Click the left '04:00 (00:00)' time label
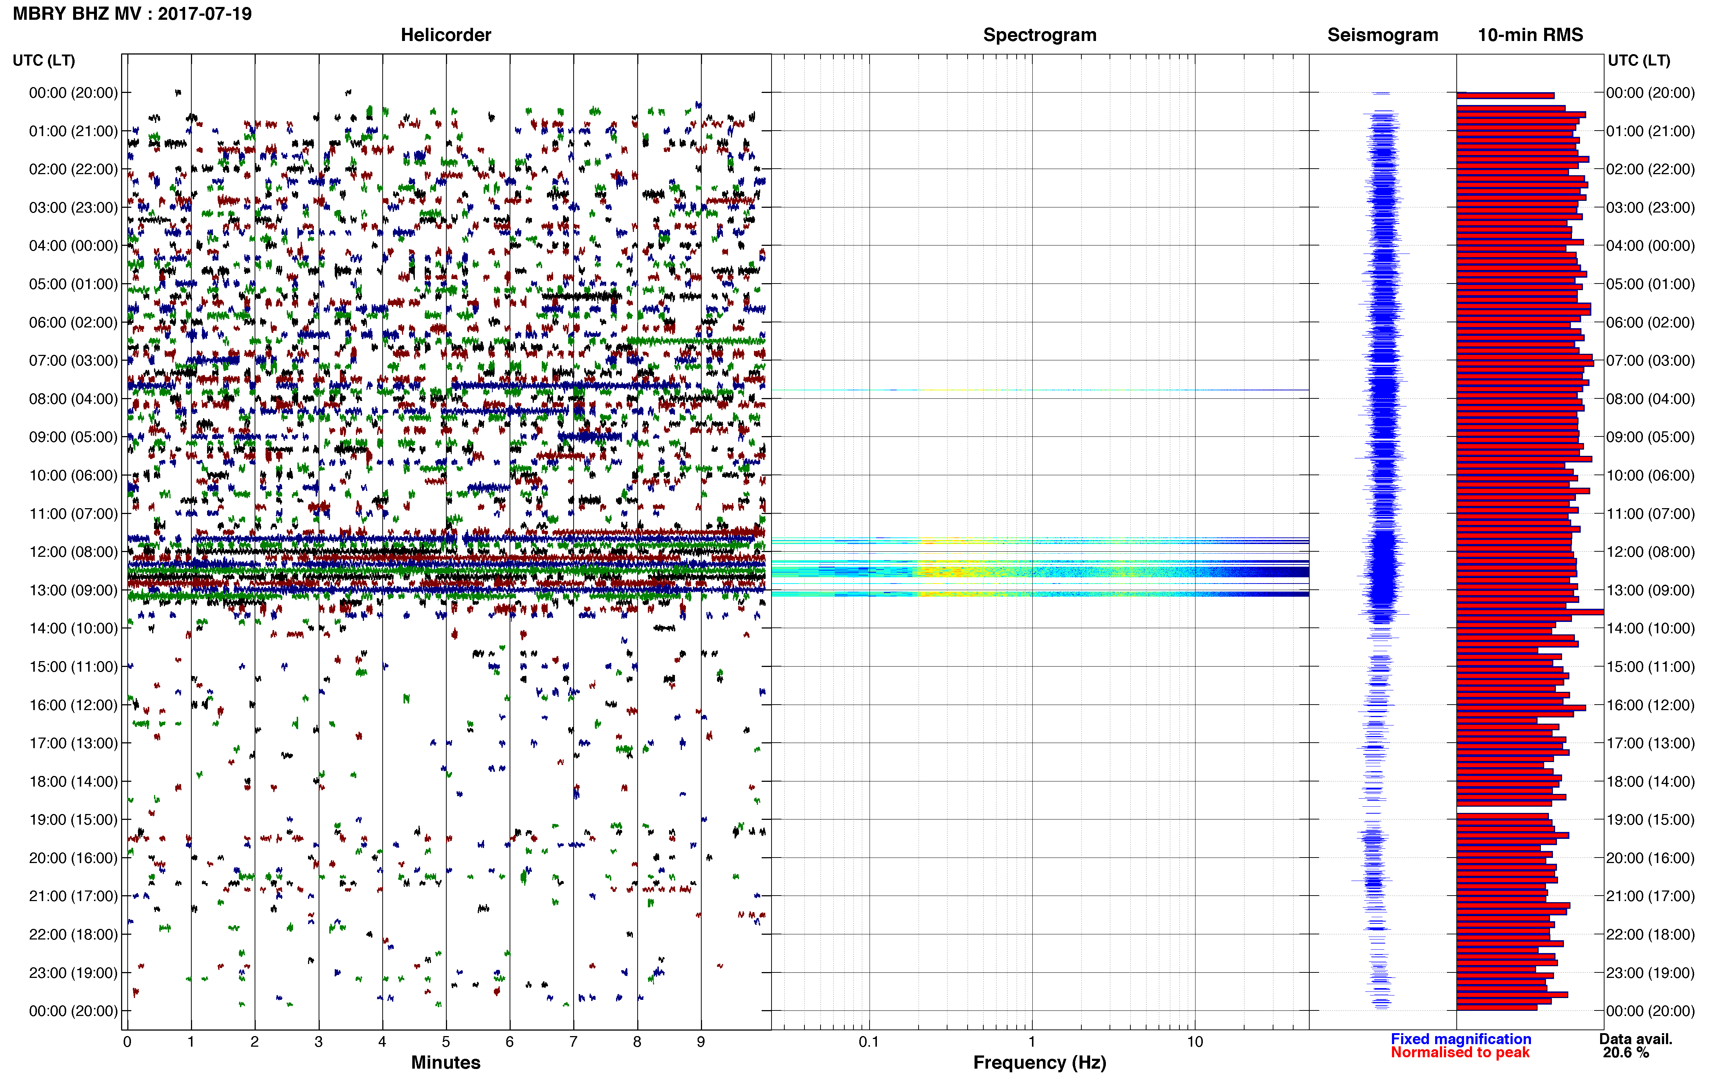This screenshot has height=1084, width=1734. pyautogui.click(x=73, y=246)
